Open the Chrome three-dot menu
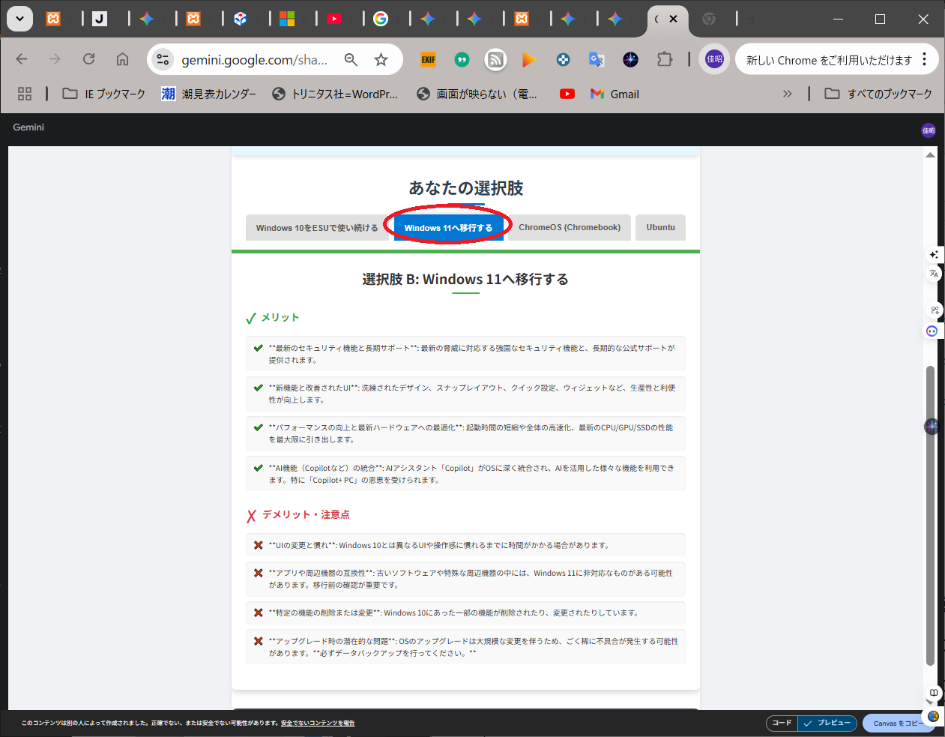The image size is (945, 737). [x=925, y=59]
